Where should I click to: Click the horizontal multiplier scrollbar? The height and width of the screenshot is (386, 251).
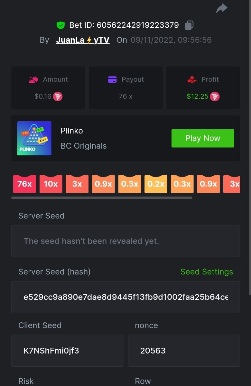(x=102, y=198)
